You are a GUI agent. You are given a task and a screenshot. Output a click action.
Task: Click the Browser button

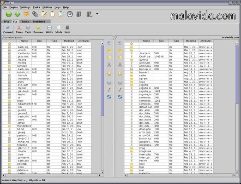click(38, 29)
